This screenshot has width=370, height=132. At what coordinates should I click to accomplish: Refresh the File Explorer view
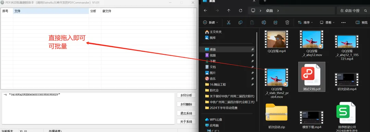click(241, 11)
